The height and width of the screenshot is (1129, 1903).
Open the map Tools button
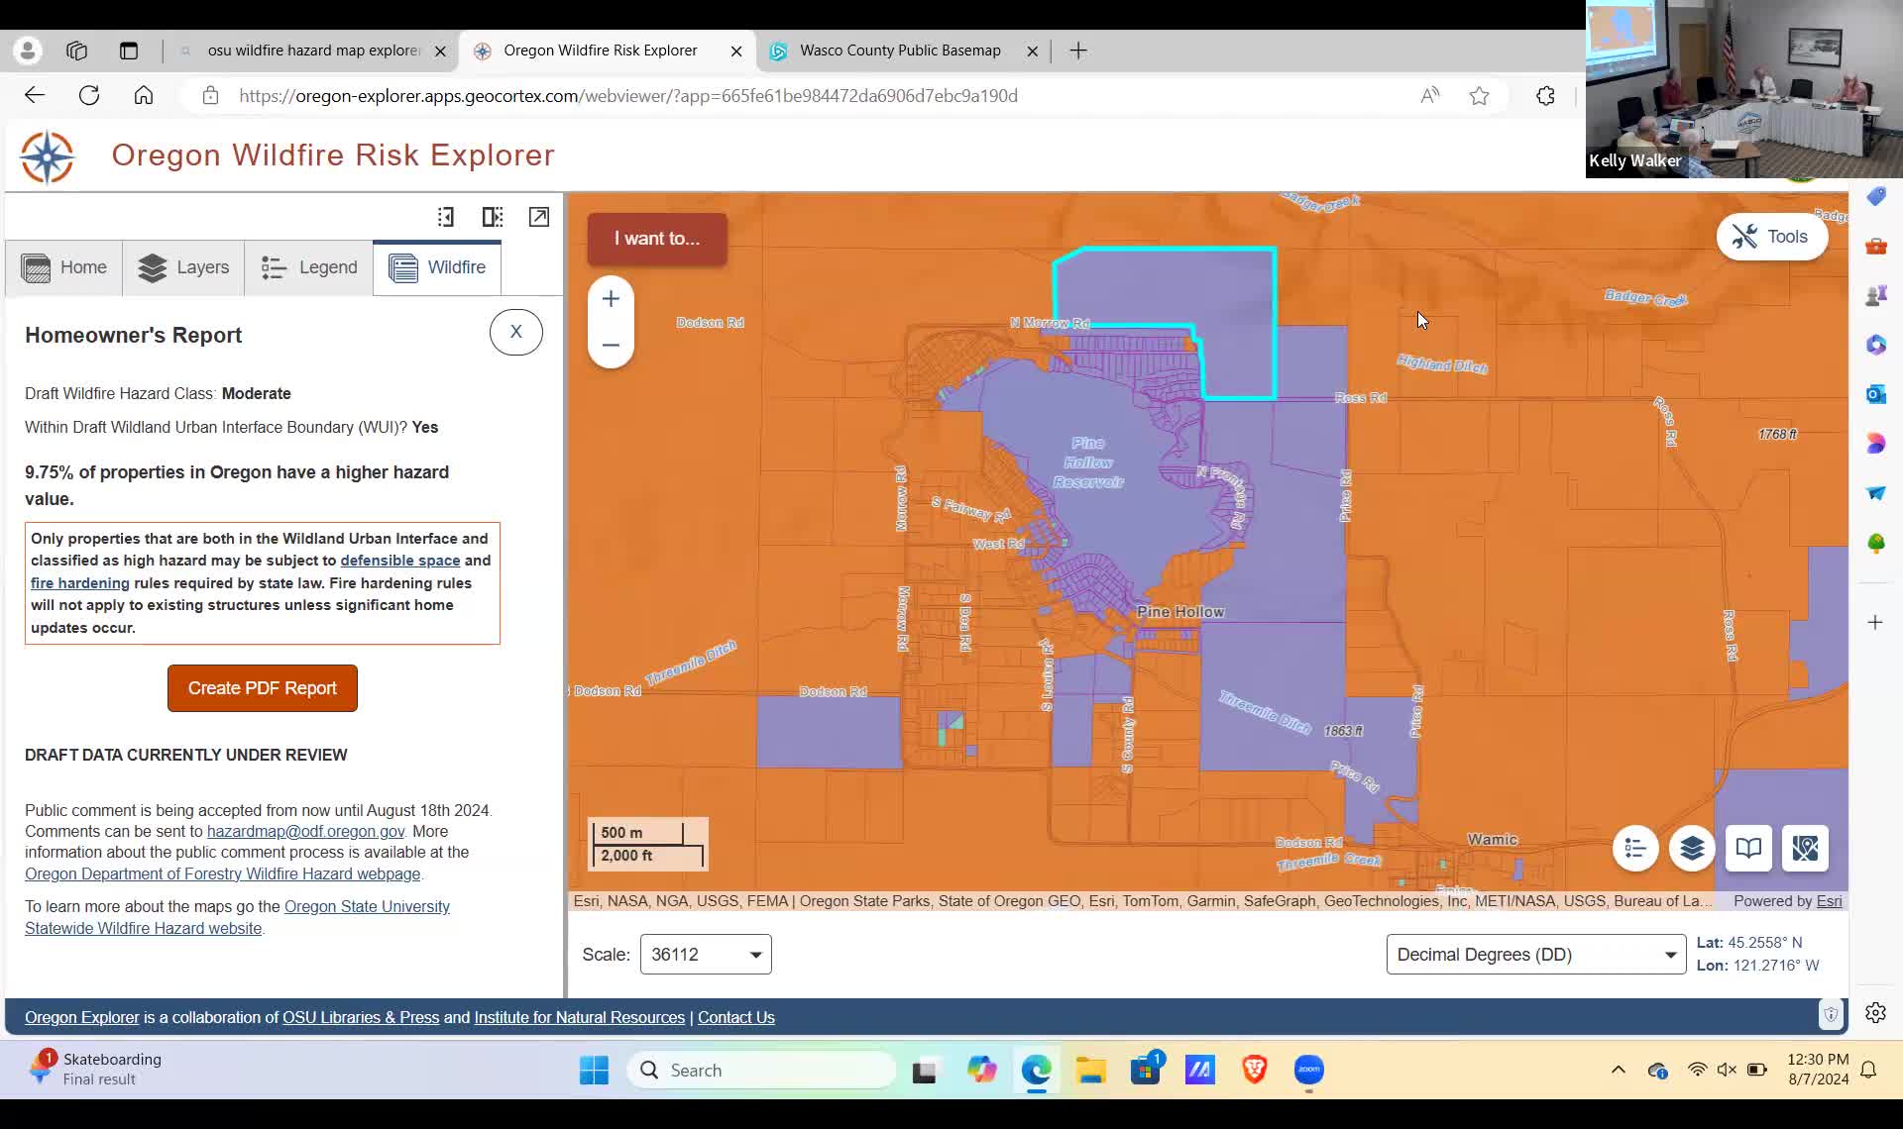coord(1772,237)
